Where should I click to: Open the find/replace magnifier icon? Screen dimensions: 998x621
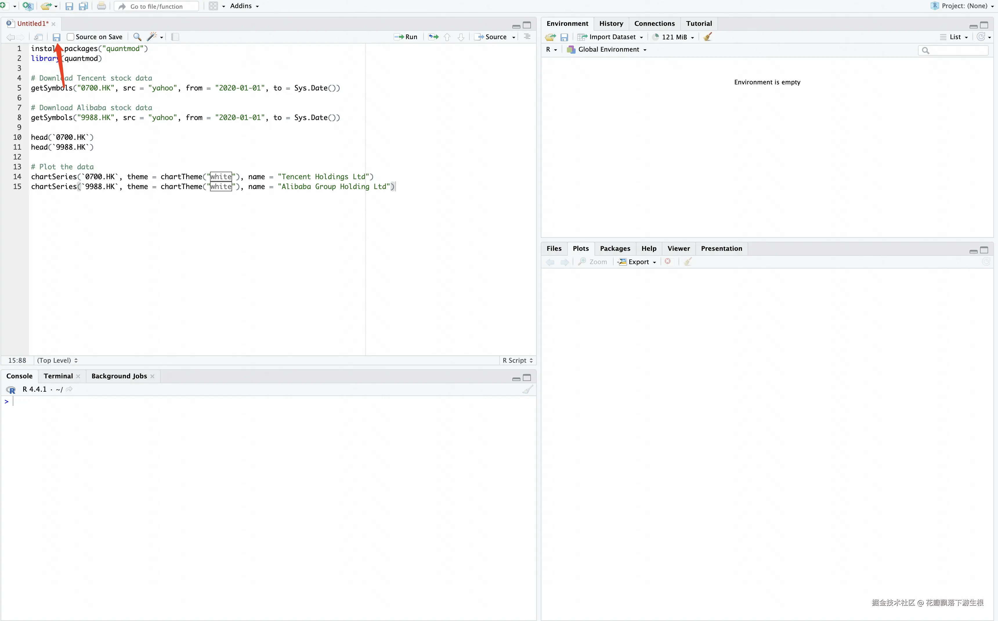(x=137, y=37)
